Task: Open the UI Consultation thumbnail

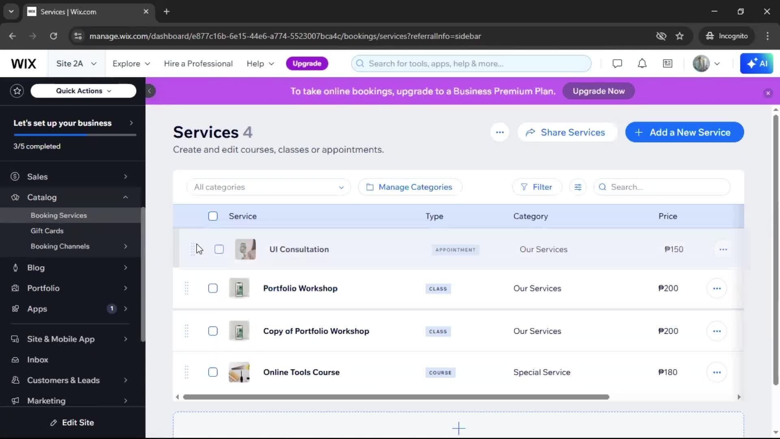Action: point(245,249)
